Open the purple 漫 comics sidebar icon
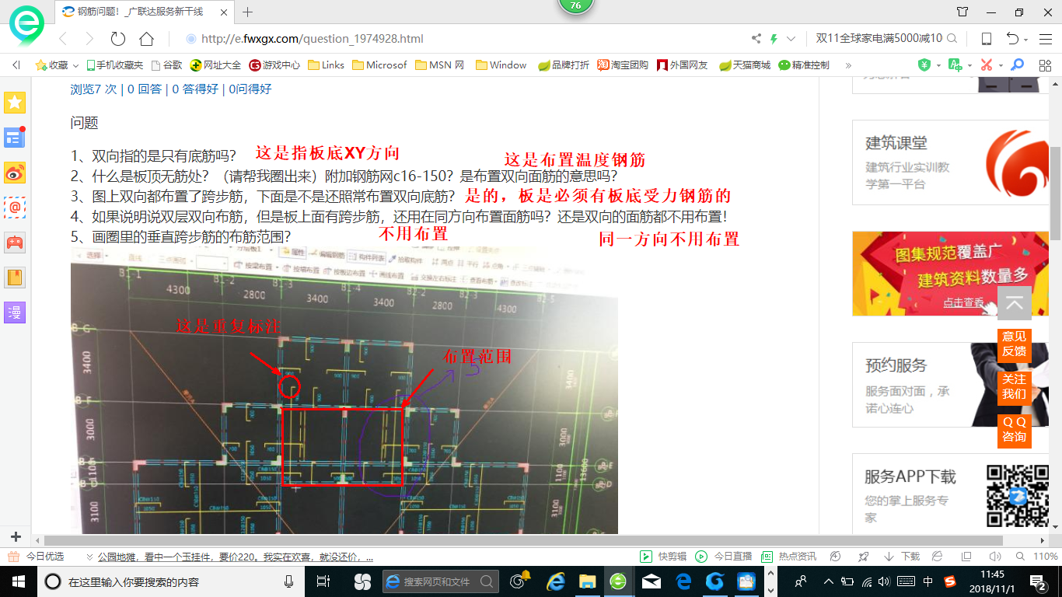This screenshot has width=1062, height=597. pos(15,312)
